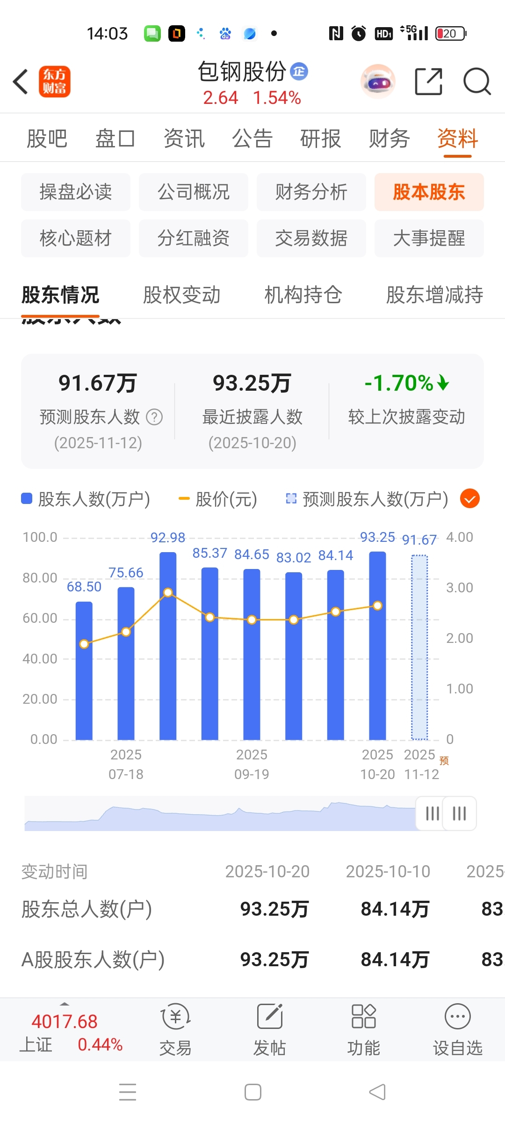Select the 股权变动 sub-tab
This screenshot has height=1123, width=505.
[182, 295]
